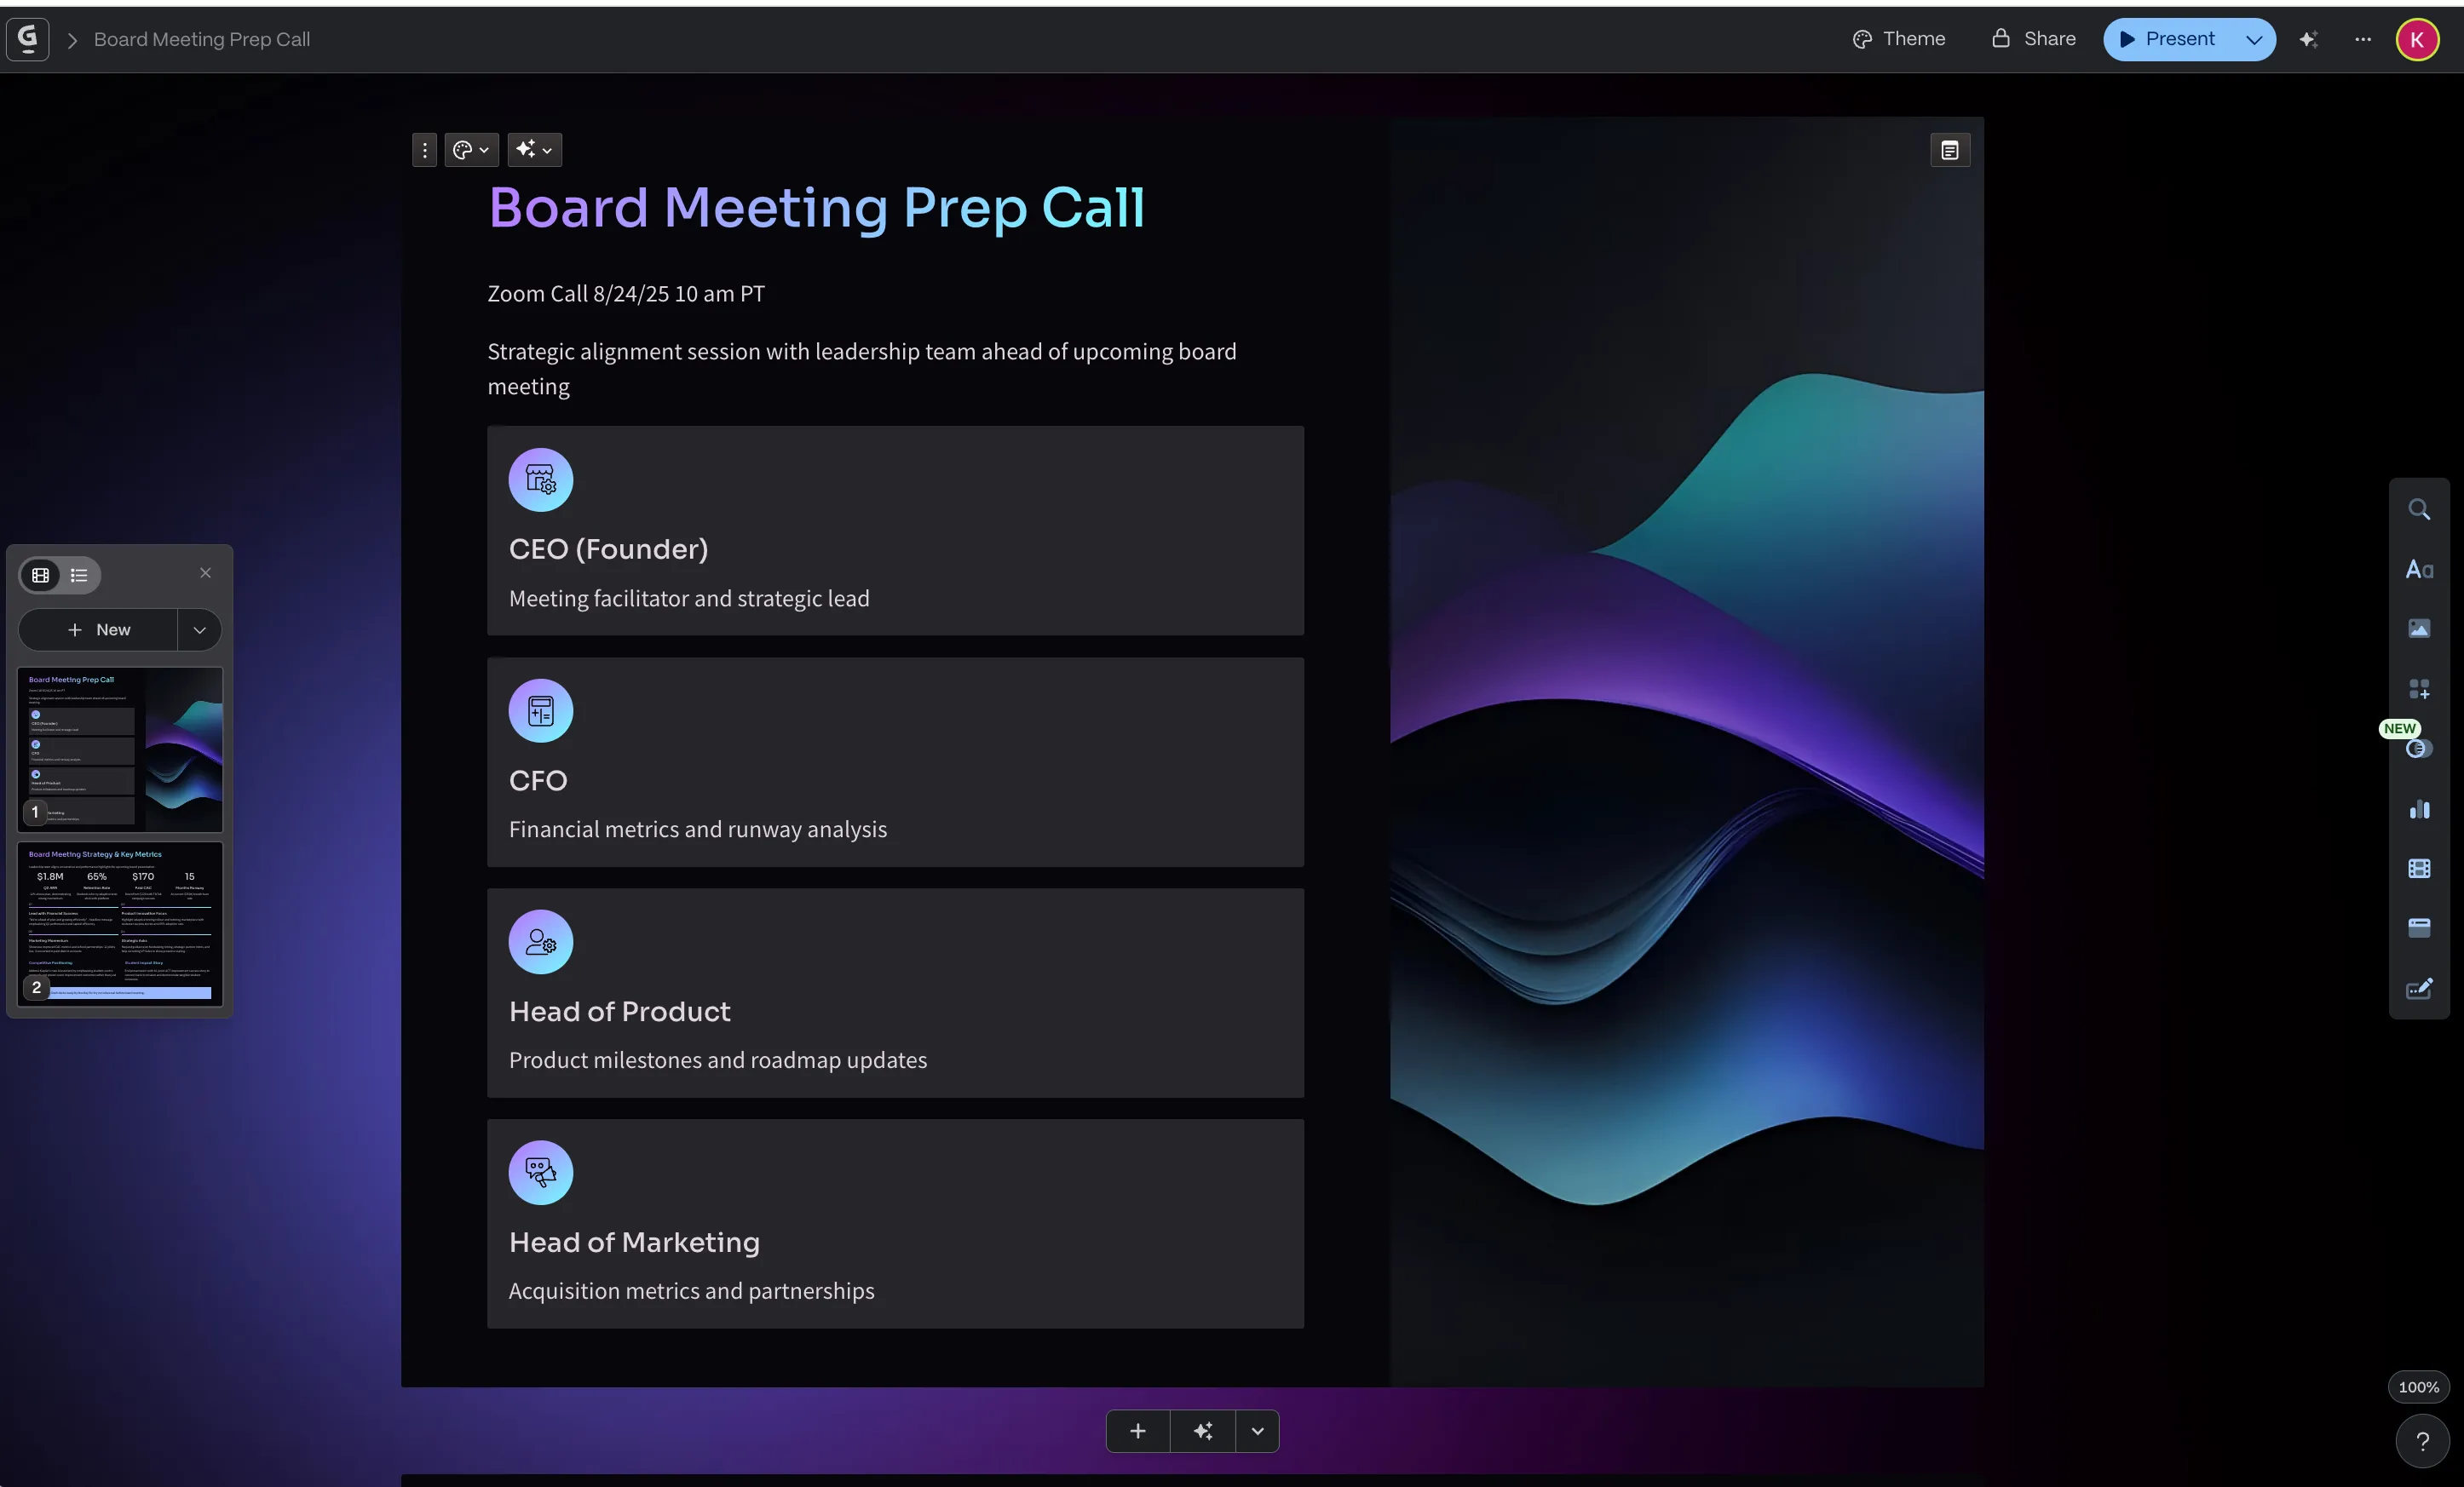Open the search tool in right sidebar
Viewport: 2464px width, 1487px height.
(2418, 509)
